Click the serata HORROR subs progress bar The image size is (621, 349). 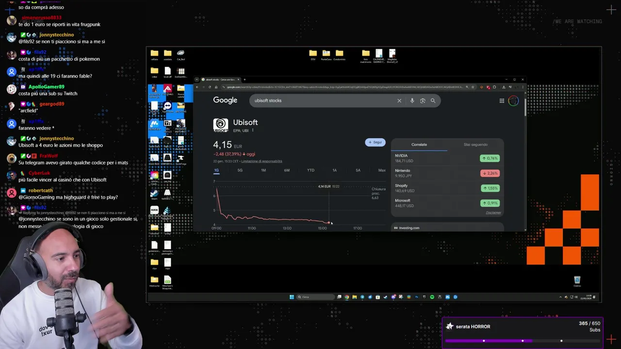pyautogui.click(x=523, y=341)
